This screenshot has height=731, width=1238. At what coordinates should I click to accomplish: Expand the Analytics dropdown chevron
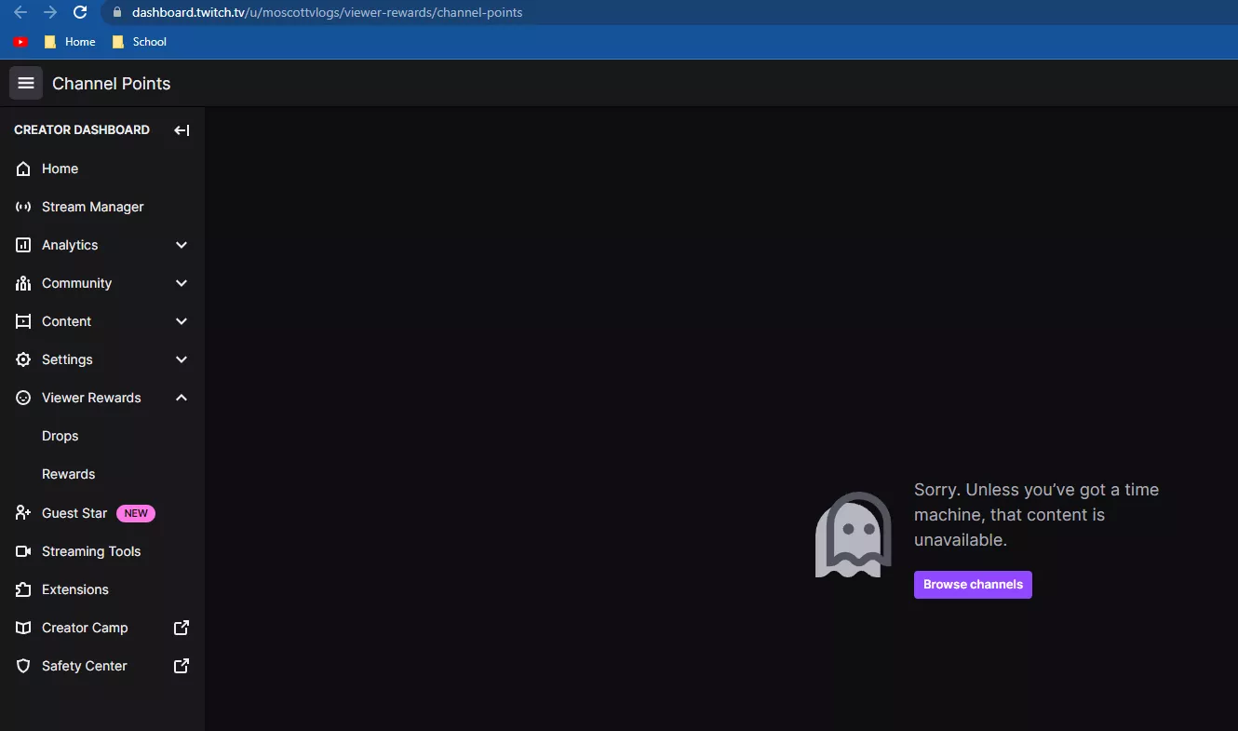pos(182,245)
